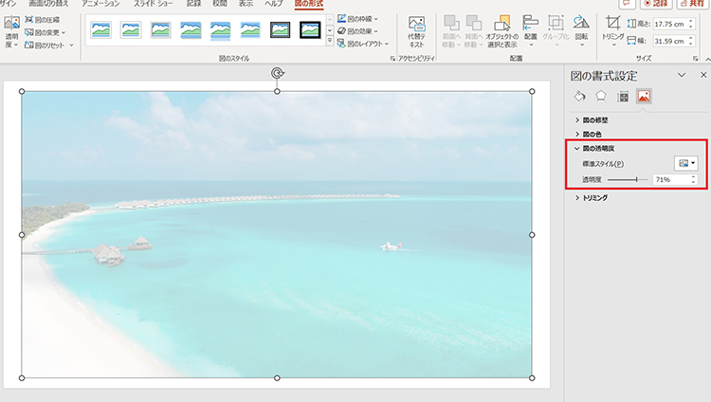Open オブジェクトの選択と表示 selection pane
The width and height of the screenshot is (711, 402).
pos(501,30)
